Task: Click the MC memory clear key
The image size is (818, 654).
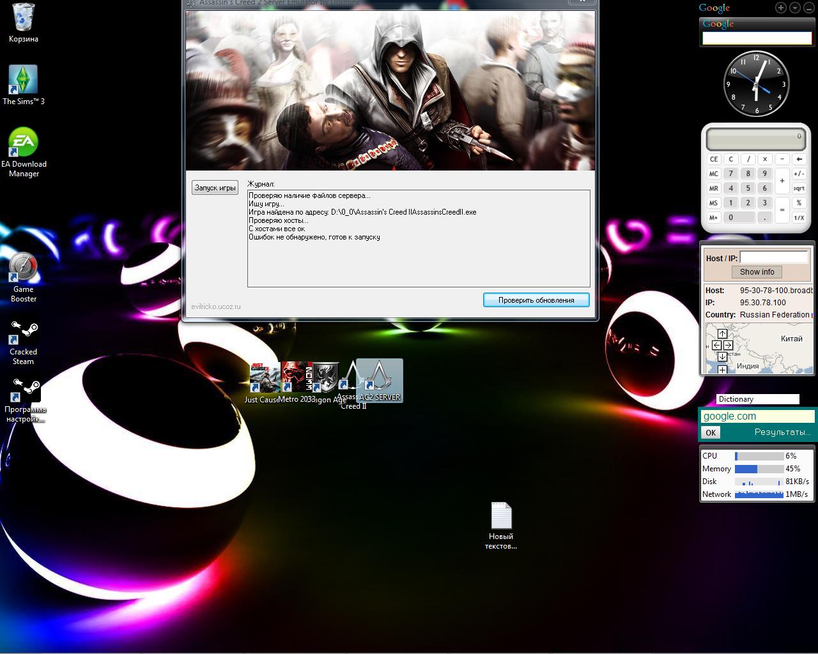Action: click(714, 174)
